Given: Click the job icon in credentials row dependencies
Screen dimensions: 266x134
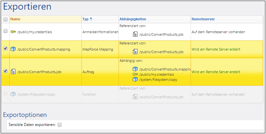Looking at the screenshot, I should click(135, 34).
